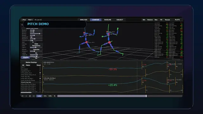Change the Axis X setting
This screenshot has height=114, width=203.
tap(33, 42)
